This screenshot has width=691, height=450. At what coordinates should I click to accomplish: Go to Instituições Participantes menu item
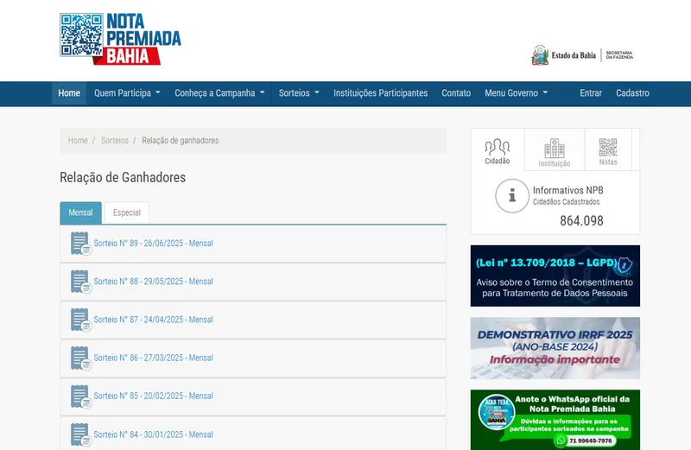click(380, 93)
